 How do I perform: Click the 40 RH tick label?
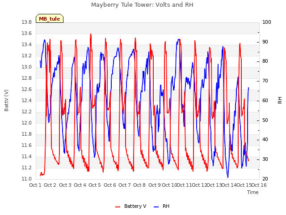coord(265,140)
